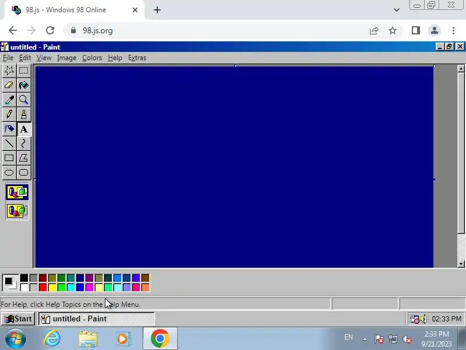Select the brown palette color

click(x=145, y=278)
